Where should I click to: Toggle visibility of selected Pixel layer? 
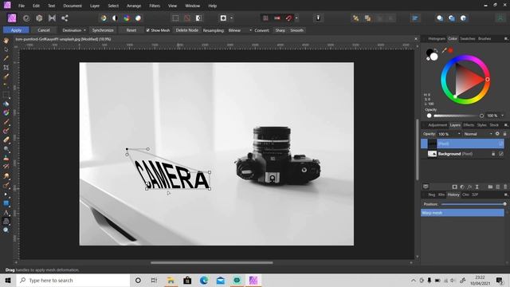(501, 143)
